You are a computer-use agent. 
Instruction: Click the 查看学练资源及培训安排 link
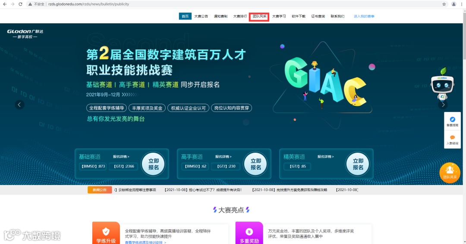click(145, 242)
